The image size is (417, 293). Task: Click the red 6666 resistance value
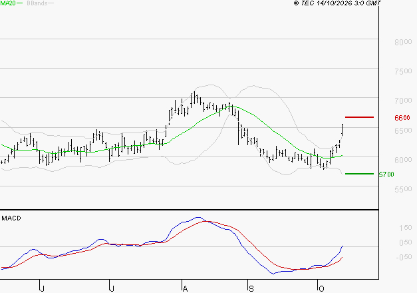[402, 118]
